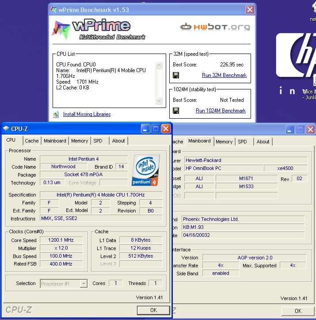
Task: Run the 32M Benchmark
Action: pyautogui.click(x=224, y=75)
